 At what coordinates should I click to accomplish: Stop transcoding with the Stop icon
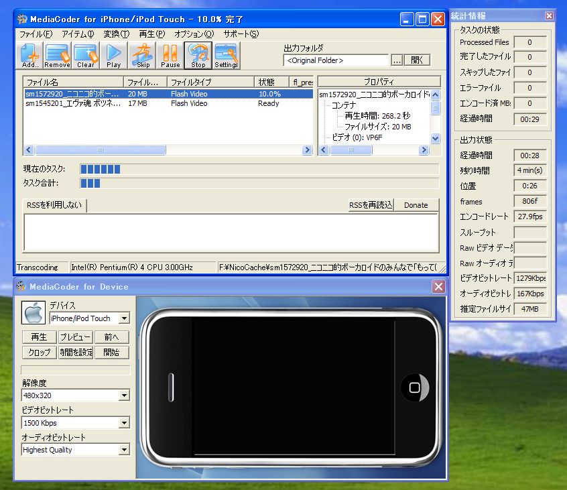[198, 56]
